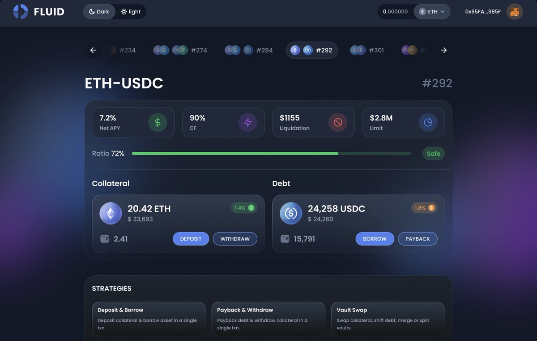Click the 90% CF value
537x341 pixels.
(197, 118)
